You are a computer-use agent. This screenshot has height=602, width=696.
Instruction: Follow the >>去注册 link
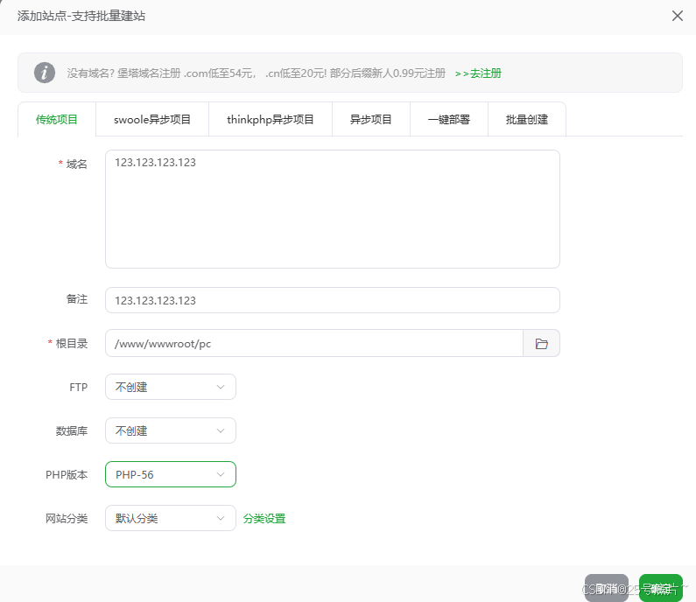point(478,73)
